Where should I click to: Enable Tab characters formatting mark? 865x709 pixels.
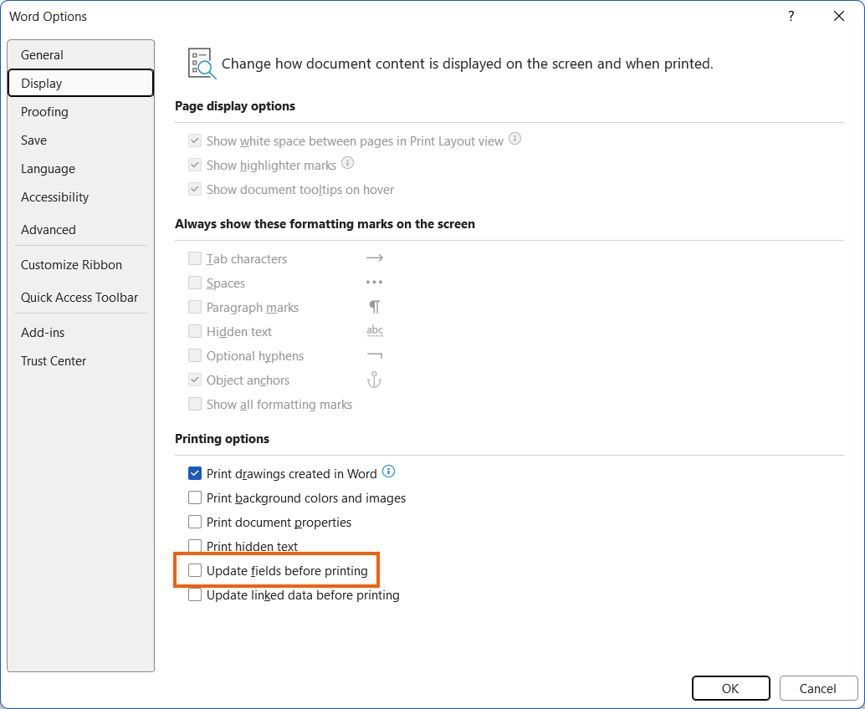pyautogui.click(x=195, y=258)
